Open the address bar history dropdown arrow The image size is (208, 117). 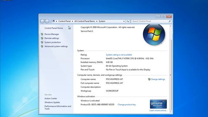pos(124,21)
